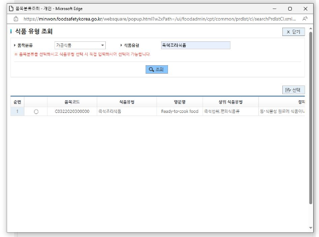Click the 식품유형 column header

point(127,102)
